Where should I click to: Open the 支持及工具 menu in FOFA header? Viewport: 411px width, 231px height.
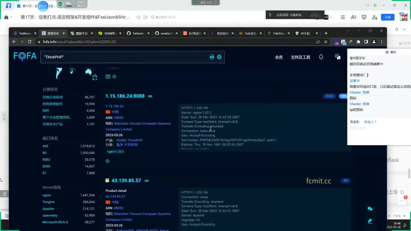click(x=300, y=57)
